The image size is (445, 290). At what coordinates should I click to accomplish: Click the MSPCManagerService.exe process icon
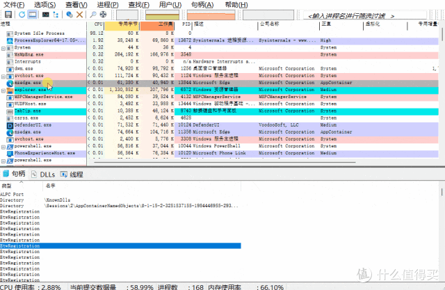click(10, 97)
